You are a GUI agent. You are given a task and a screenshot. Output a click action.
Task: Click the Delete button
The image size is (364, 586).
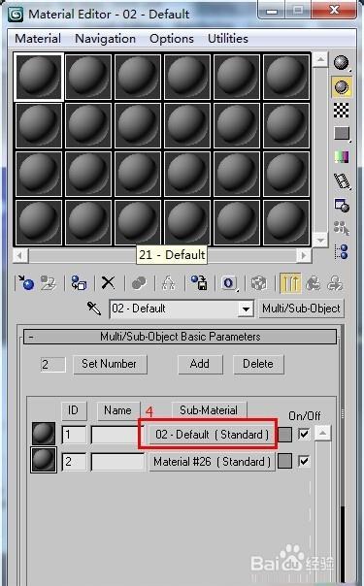click(258, 364)
